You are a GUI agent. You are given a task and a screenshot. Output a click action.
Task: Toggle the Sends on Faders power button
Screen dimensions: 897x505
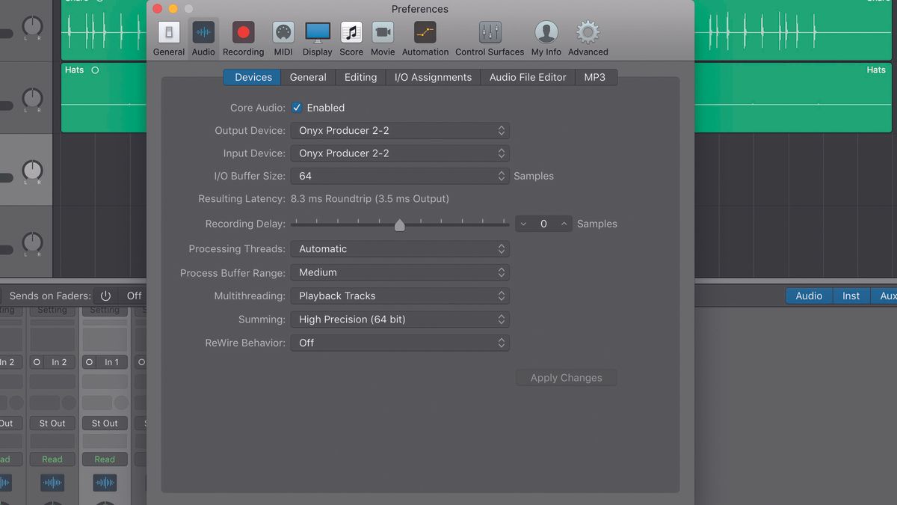[105, 296]
